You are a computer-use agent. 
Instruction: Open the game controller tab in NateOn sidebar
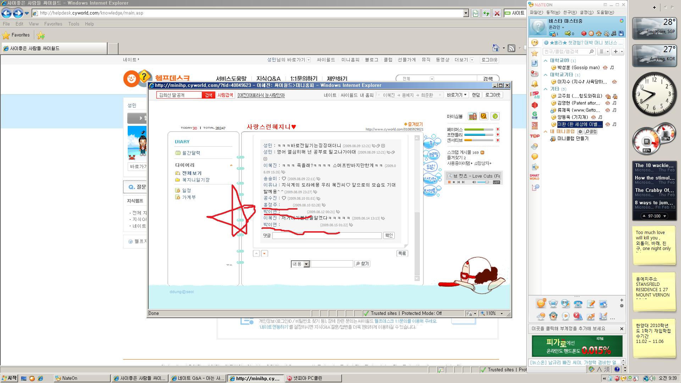(x=535, y=74)
